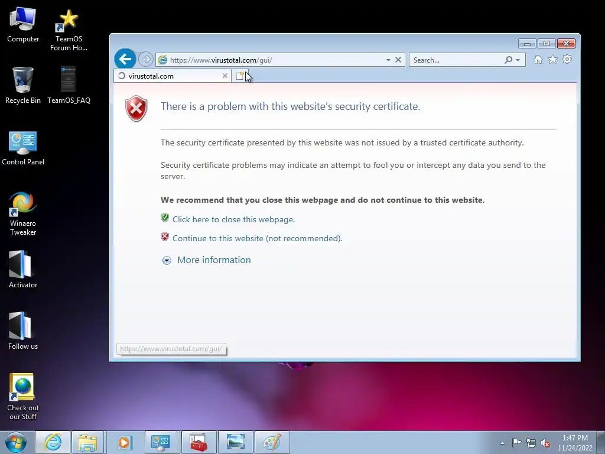Viewport: 605px width, 454px height.
Task: Open Windows Media Player taskbar icon
Action: 124,442
